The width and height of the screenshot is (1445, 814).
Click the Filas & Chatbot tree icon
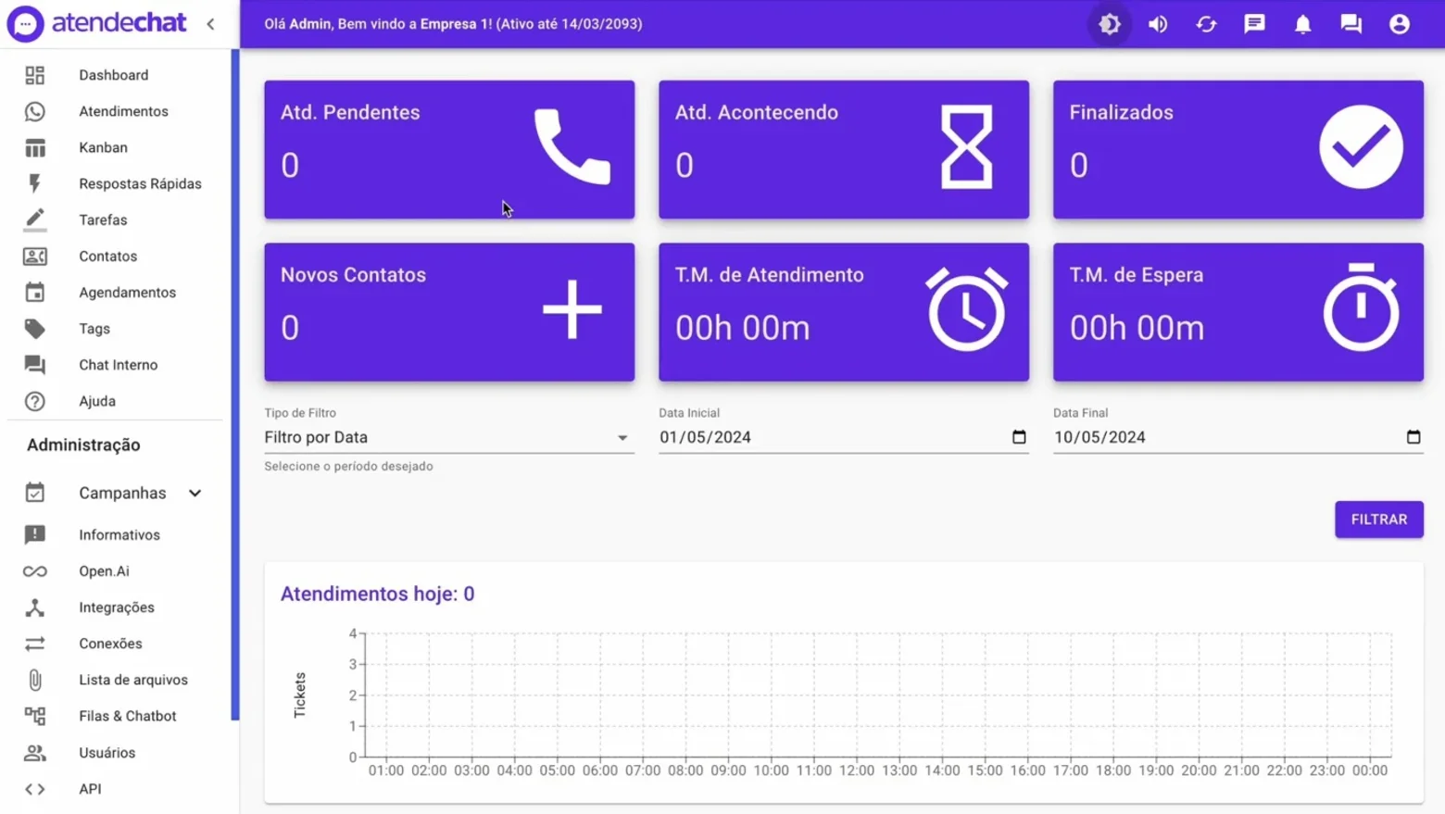35,716
